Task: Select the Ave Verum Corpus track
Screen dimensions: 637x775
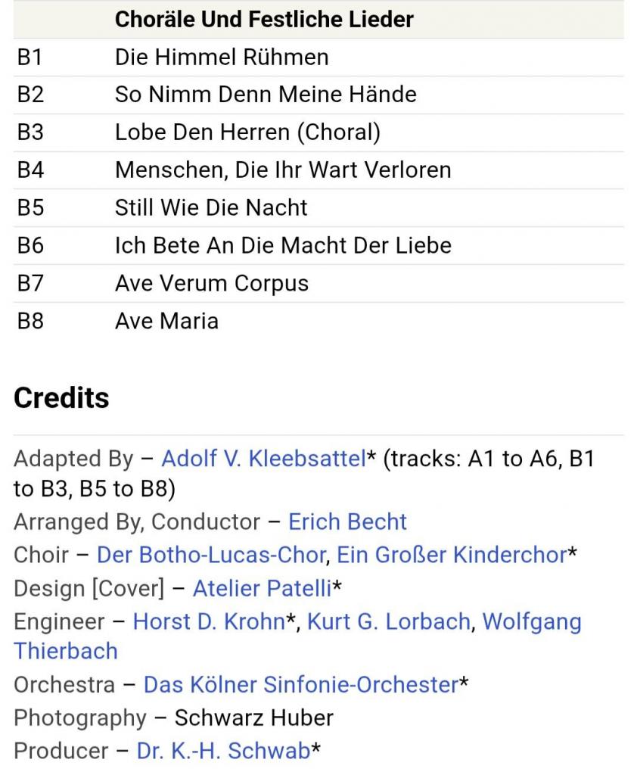Action: click(212, 283)
